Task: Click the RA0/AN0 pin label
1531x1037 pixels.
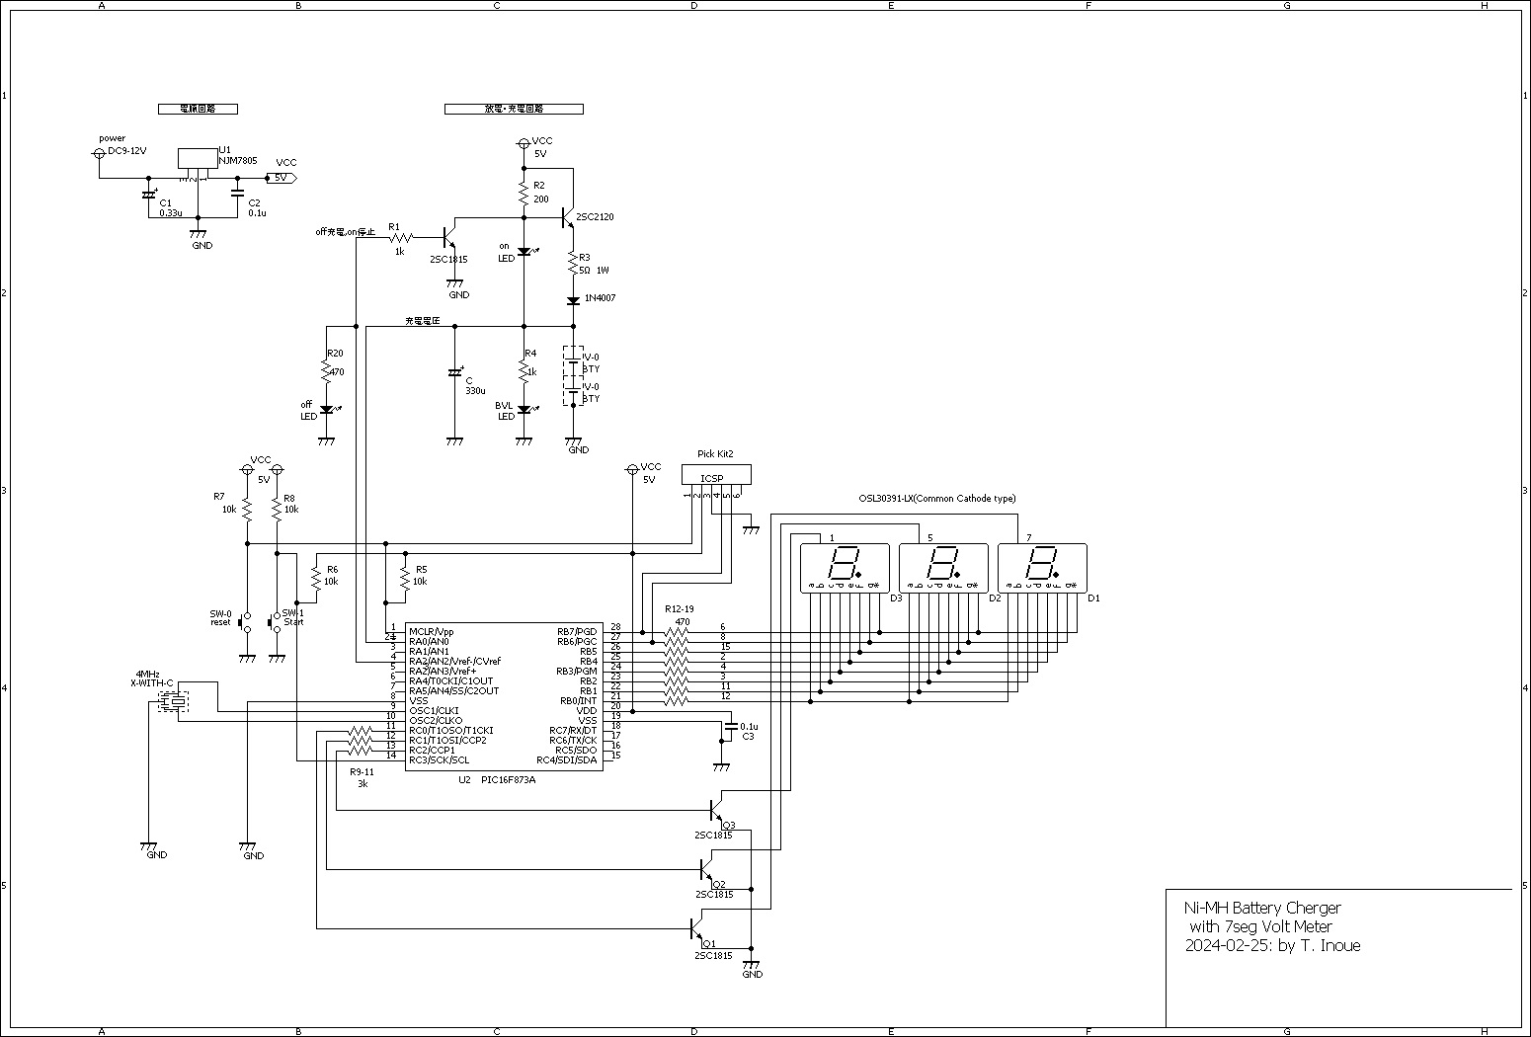Action: 429,641
